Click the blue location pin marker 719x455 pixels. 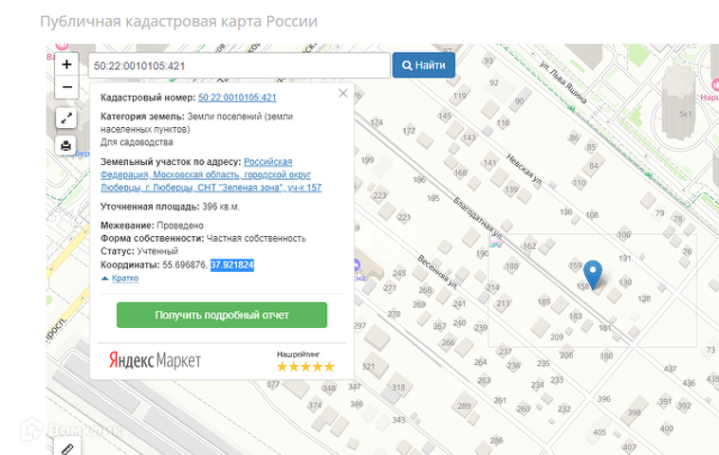pos(593,275)
